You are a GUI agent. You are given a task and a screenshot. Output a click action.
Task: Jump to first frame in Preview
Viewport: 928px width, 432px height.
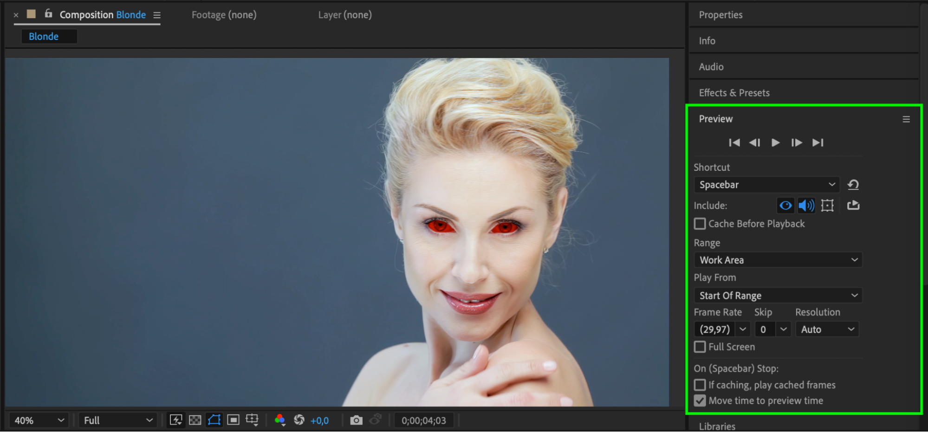(734, 142)
